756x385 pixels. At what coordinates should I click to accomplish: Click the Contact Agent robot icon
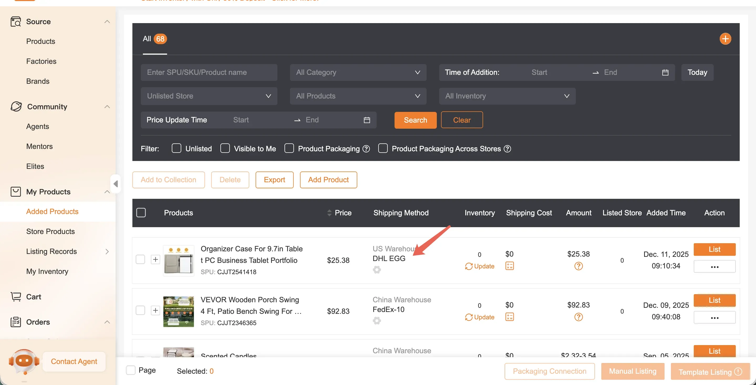pyautogui.click(x=24, y=361)
